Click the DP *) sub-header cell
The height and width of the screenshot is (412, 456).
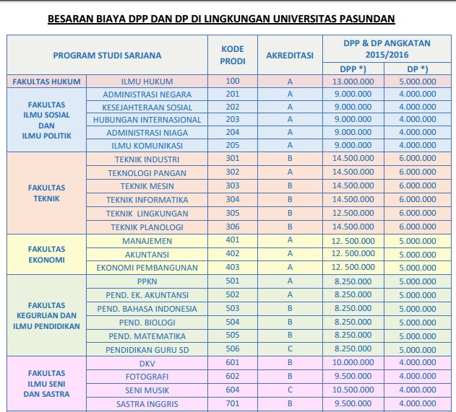(418, 69)
